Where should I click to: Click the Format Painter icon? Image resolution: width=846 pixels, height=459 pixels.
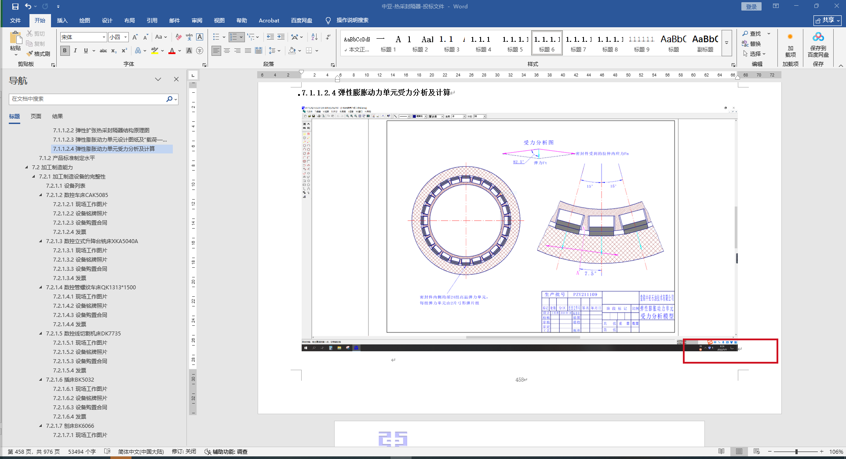click(30, 54)
